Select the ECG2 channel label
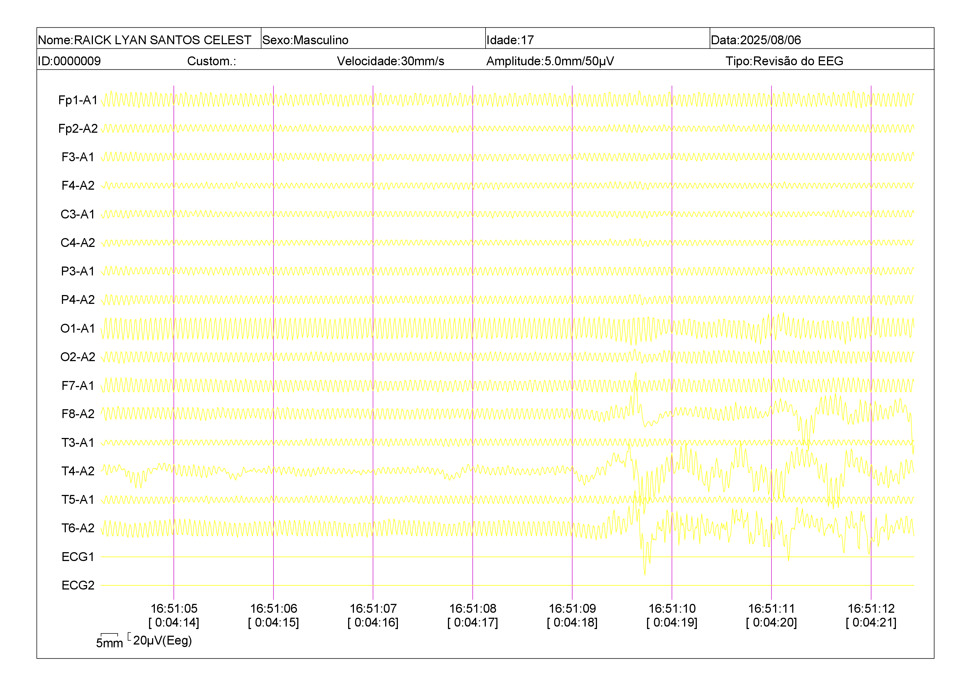 click(78, 585)
